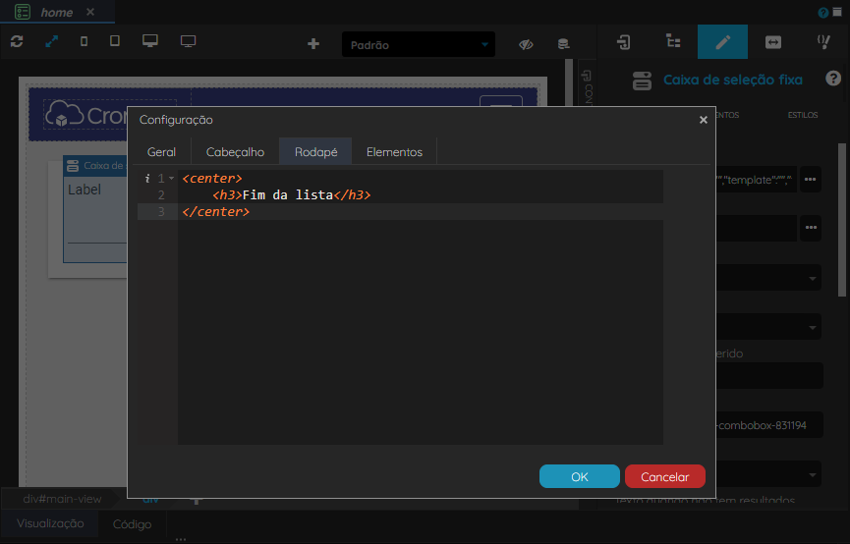Toggle the hidden eye visibility icon
This screenshot has height=544, width=850.
click(x=526, y=44)
